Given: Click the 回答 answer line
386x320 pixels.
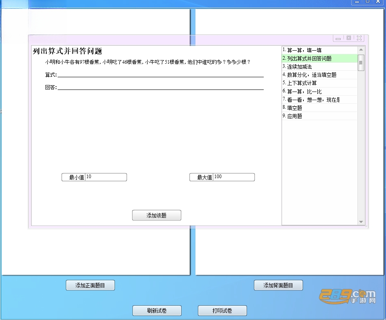Looking at the screenshot, I should click(161, 87).
